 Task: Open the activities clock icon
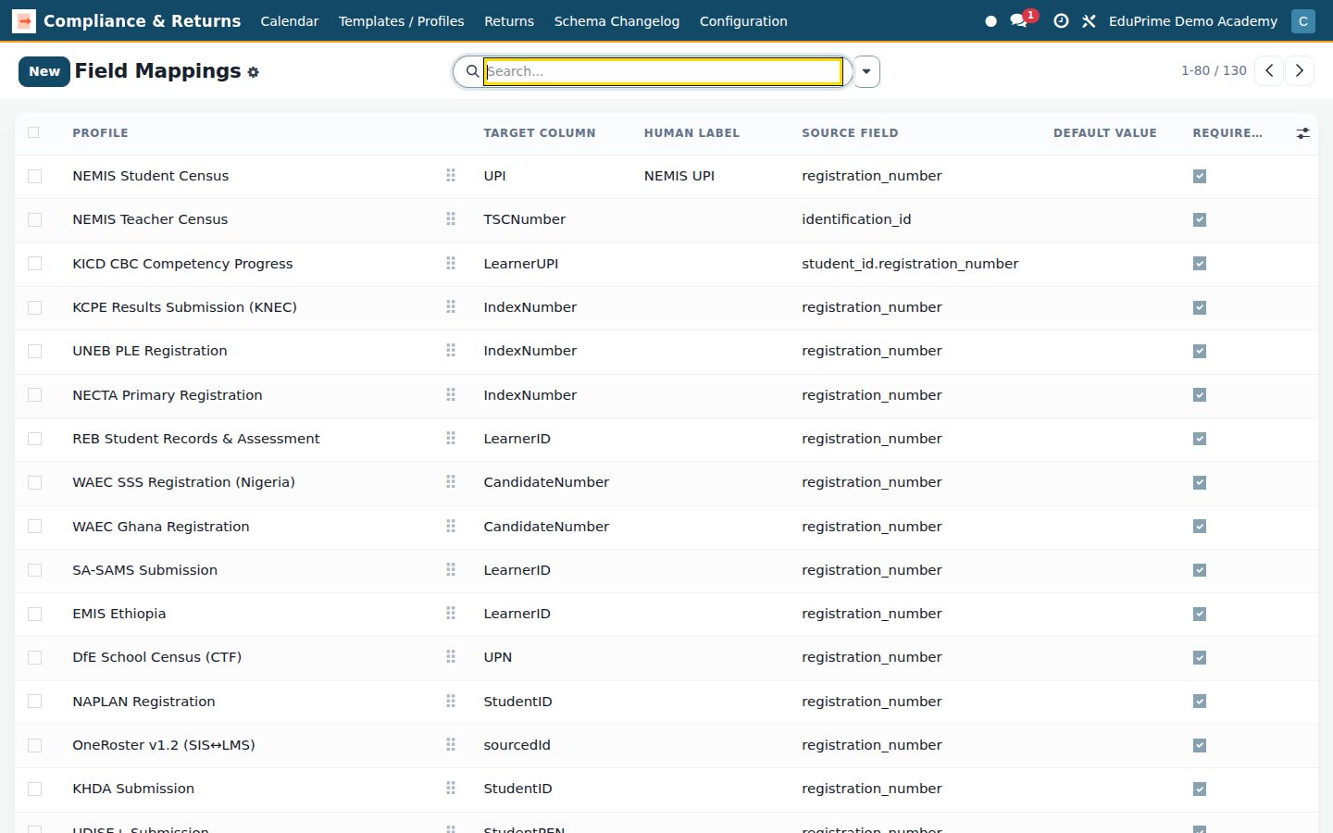[x=1062, y=20]
